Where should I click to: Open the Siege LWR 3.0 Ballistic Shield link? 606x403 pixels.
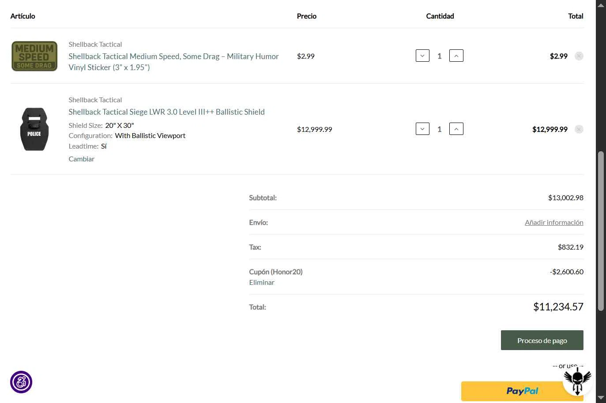166,112
